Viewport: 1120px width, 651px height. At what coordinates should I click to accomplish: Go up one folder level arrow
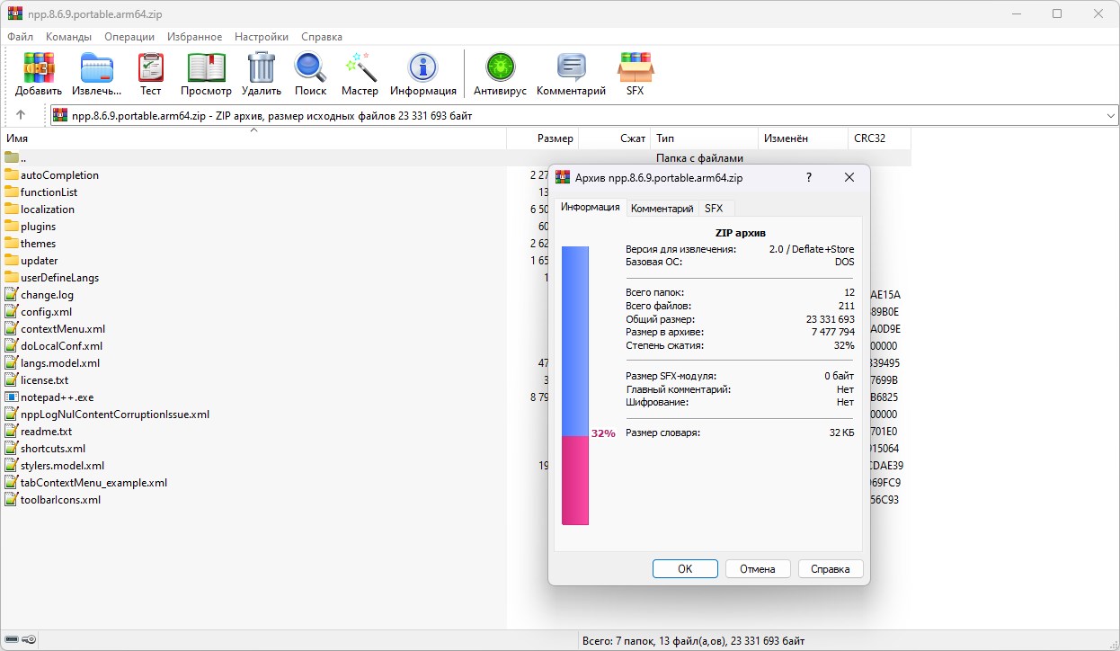pos(21,115)
